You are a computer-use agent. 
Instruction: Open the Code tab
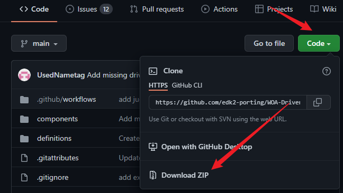tap(34, 10)
